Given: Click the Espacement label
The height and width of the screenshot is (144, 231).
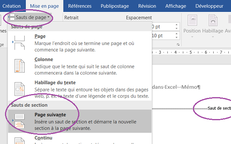Looking at the screenshot, I should coord(139,18).
